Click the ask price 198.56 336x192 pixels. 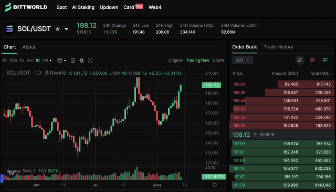point(239,93)
